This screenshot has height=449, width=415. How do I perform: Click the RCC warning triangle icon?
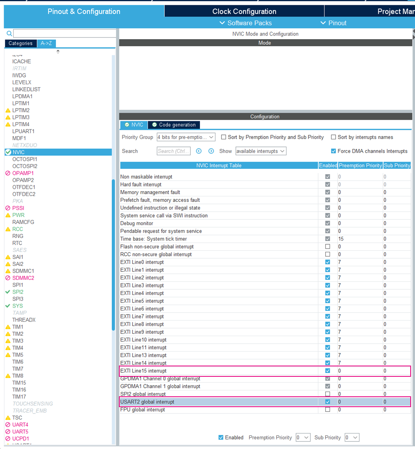[8, 229]
